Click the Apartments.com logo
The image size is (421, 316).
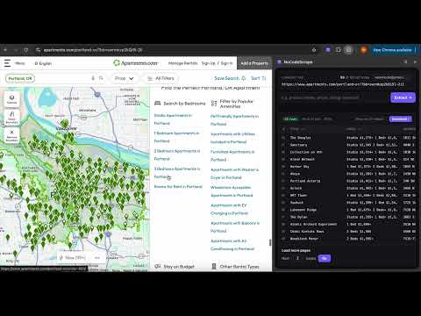coord(136,63)
